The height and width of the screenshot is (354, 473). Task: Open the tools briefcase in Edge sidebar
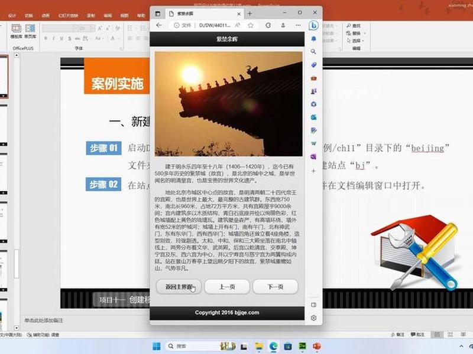[x=314, y=78]
